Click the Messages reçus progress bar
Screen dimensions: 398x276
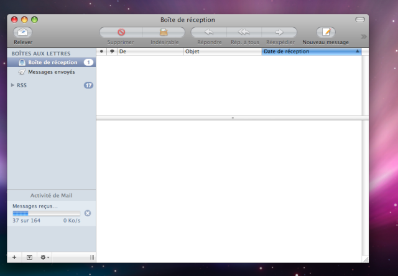[x=47, y=213]
